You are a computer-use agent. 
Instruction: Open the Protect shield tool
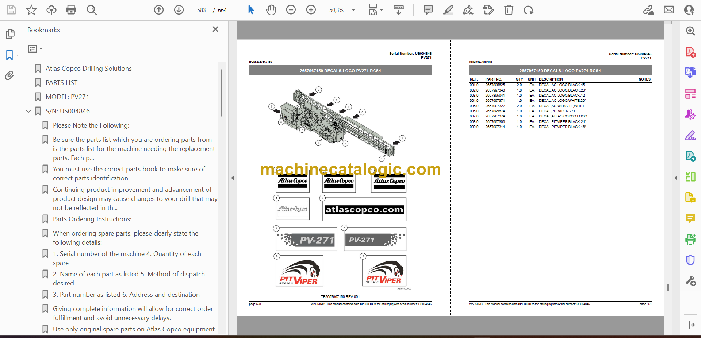(690, 260)
